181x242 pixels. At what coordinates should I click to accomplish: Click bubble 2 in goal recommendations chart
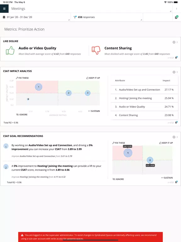(x=150, y=160)
